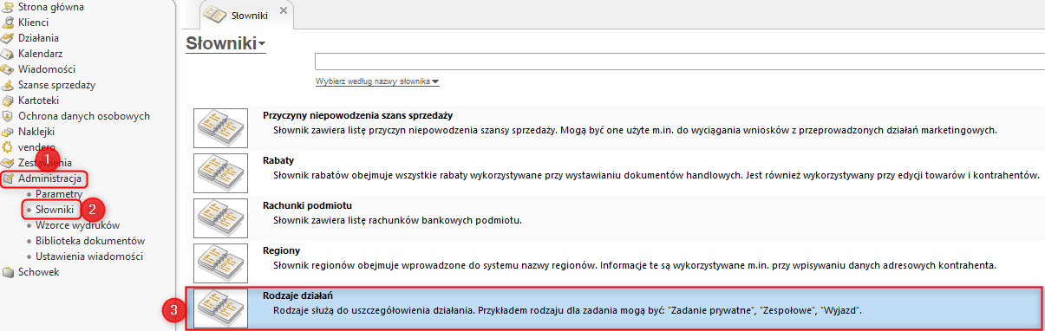This screenshot has width=1045, height=331.
Task: Click description starting 'Rodzaje służą do uszczegółowienia działania'
Action: coord(567,310)
